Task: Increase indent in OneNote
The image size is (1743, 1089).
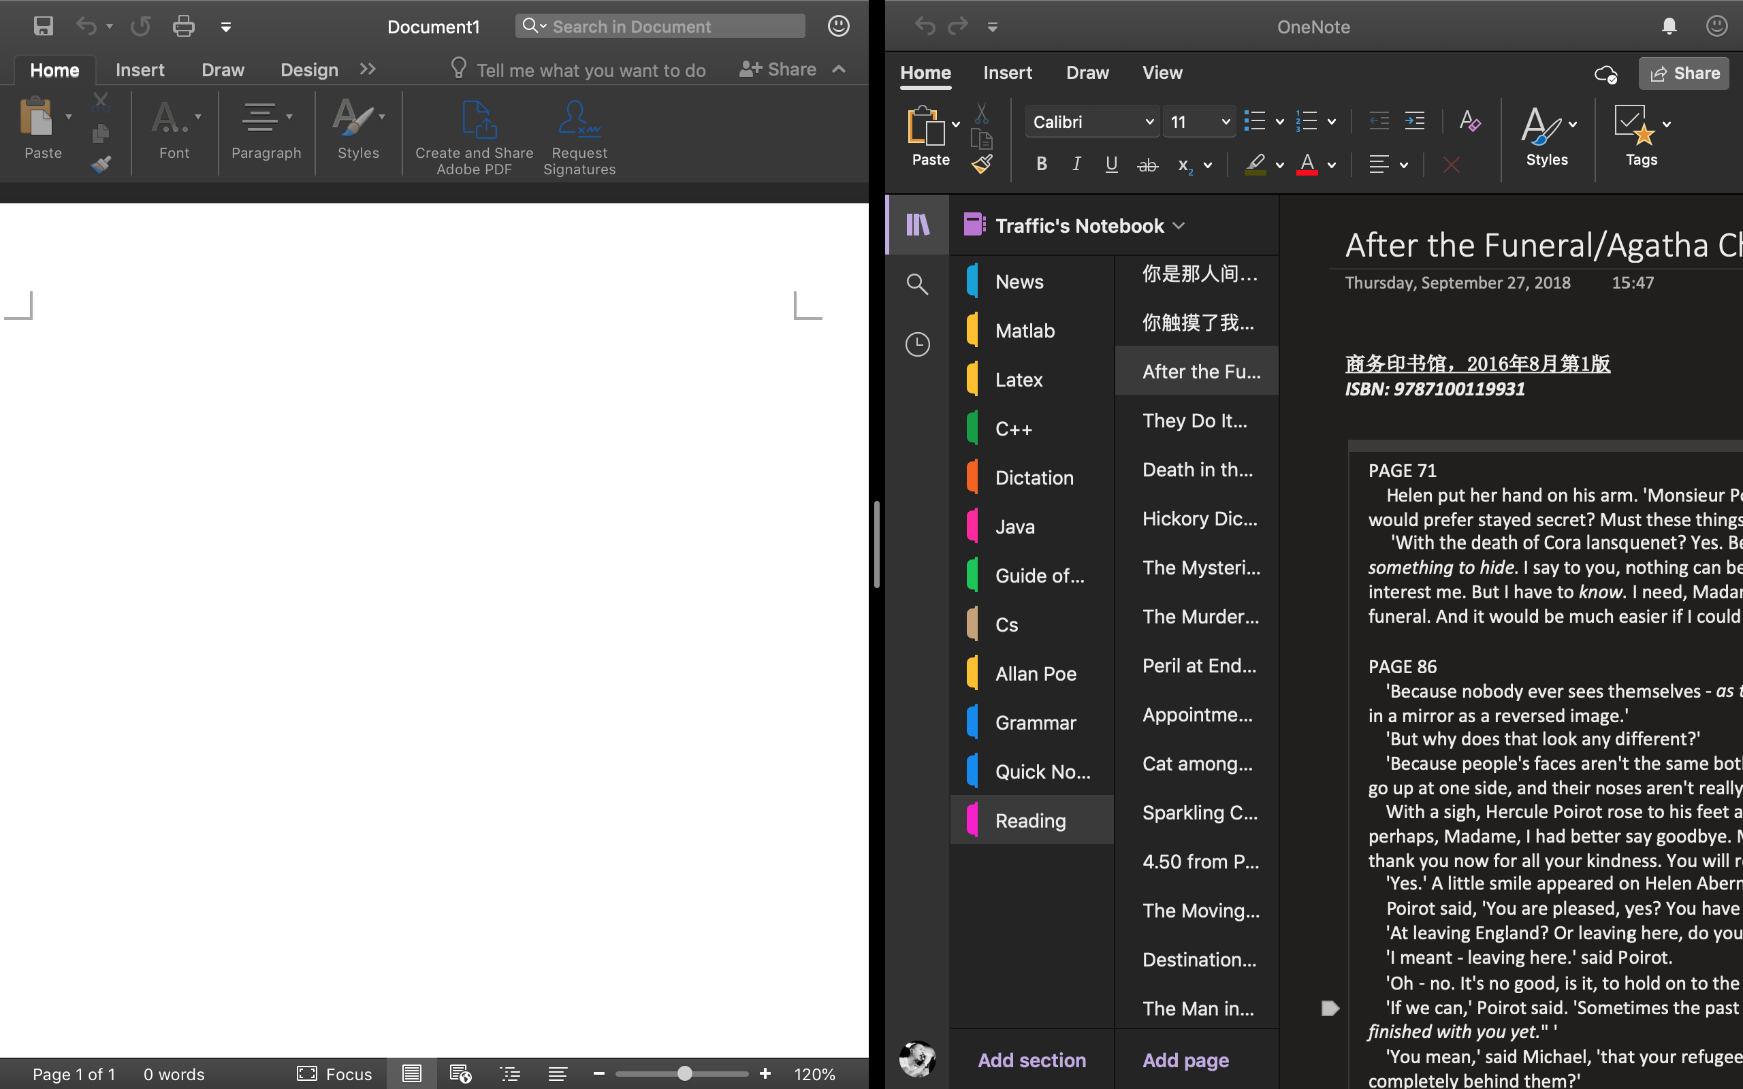Action: (x=1415, y=122)
